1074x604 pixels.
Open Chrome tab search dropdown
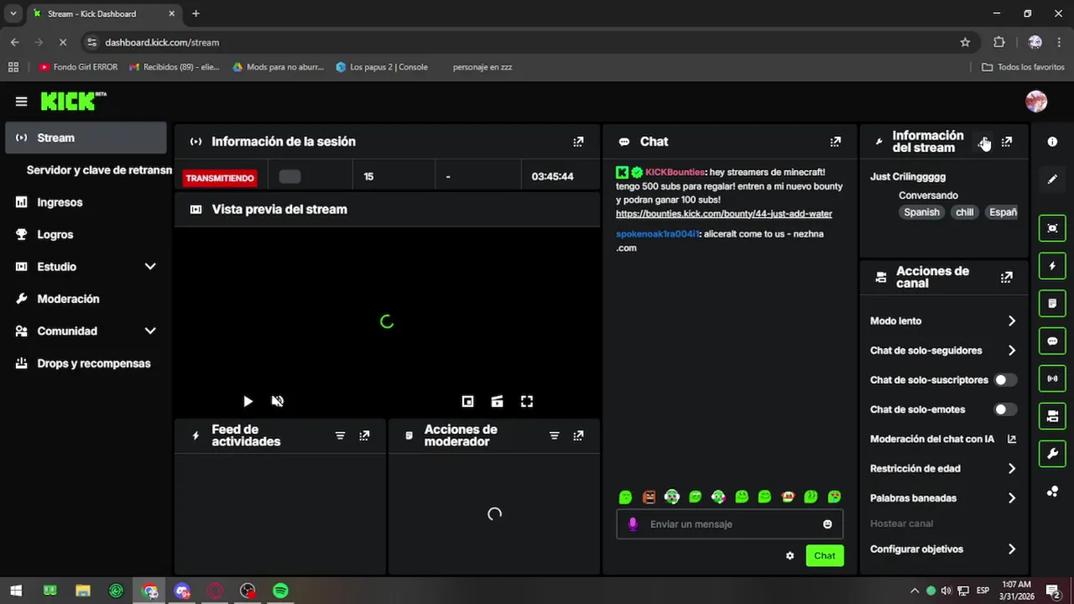(x=13, y=13)
